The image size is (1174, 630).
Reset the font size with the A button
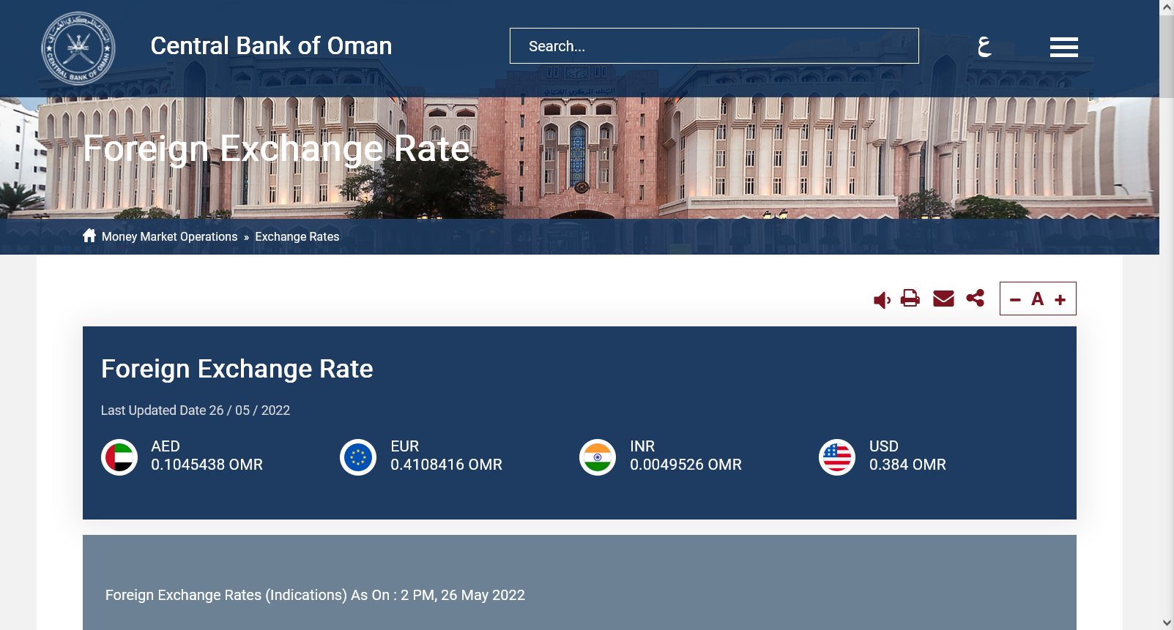1037,299
